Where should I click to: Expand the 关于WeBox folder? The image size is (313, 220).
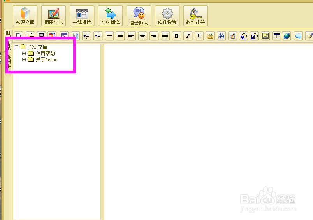(x=24, y=59)
